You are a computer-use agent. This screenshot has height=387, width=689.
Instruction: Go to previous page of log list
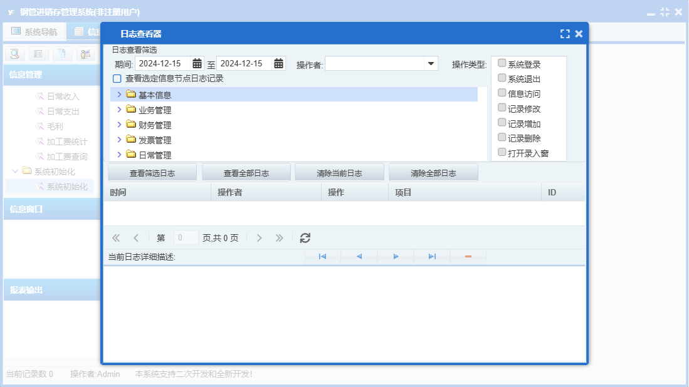click(136, 238)
